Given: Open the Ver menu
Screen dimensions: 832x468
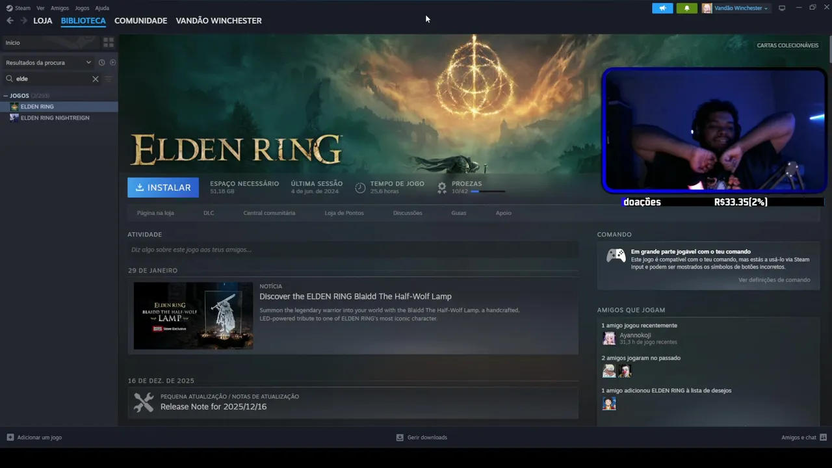Looking at the screenshot, I should [40, 8].
